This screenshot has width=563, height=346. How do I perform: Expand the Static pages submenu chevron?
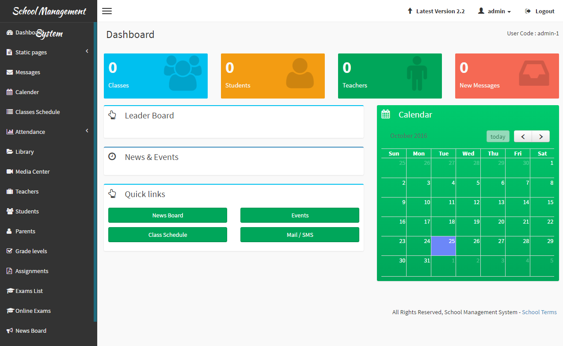(87, 52)
